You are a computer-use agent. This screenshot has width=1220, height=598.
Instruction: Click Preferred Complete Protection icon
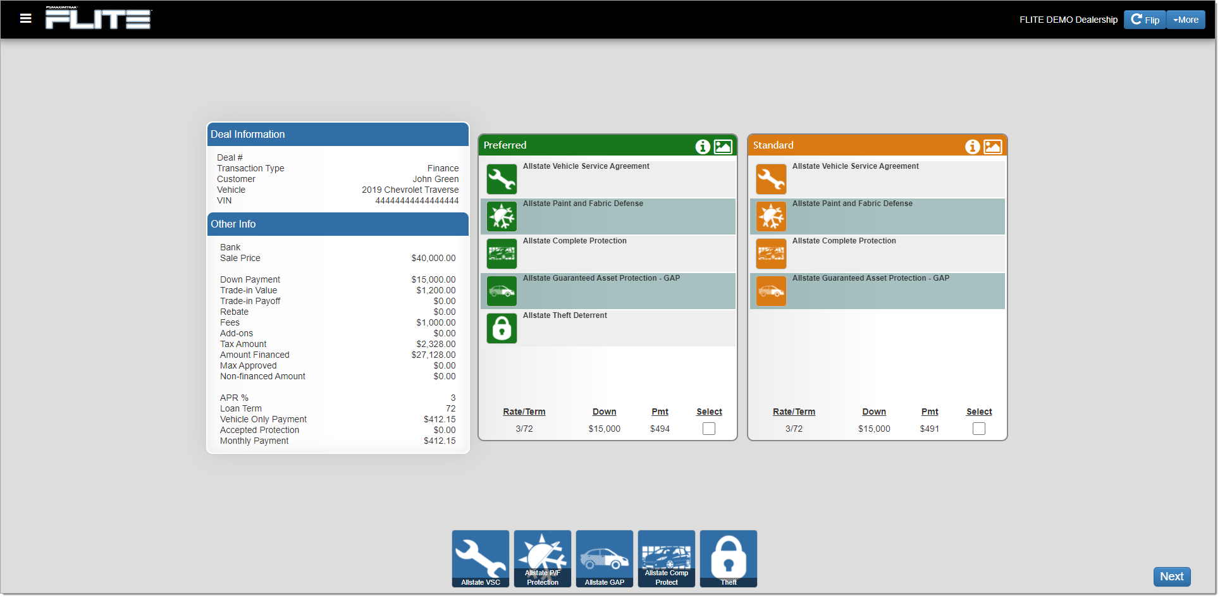[x=502, y=254]
